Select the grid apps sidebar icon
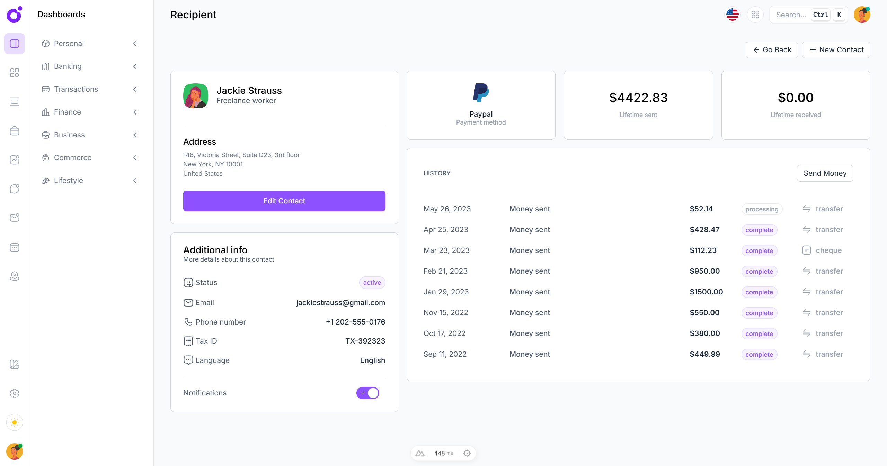Image resolution: width=887 pixels, height=466 pixels. 15,73
